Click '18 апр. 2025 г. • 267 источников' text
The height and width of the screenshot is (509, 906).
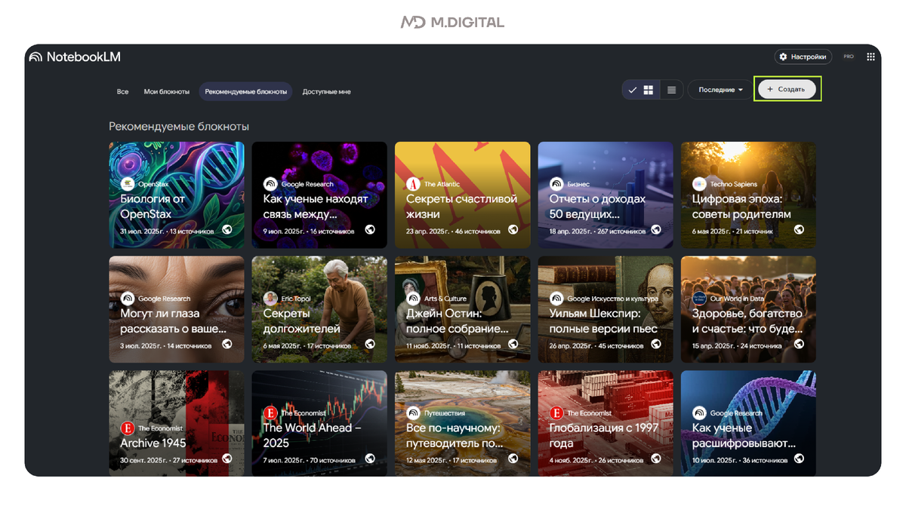point(598,232)
